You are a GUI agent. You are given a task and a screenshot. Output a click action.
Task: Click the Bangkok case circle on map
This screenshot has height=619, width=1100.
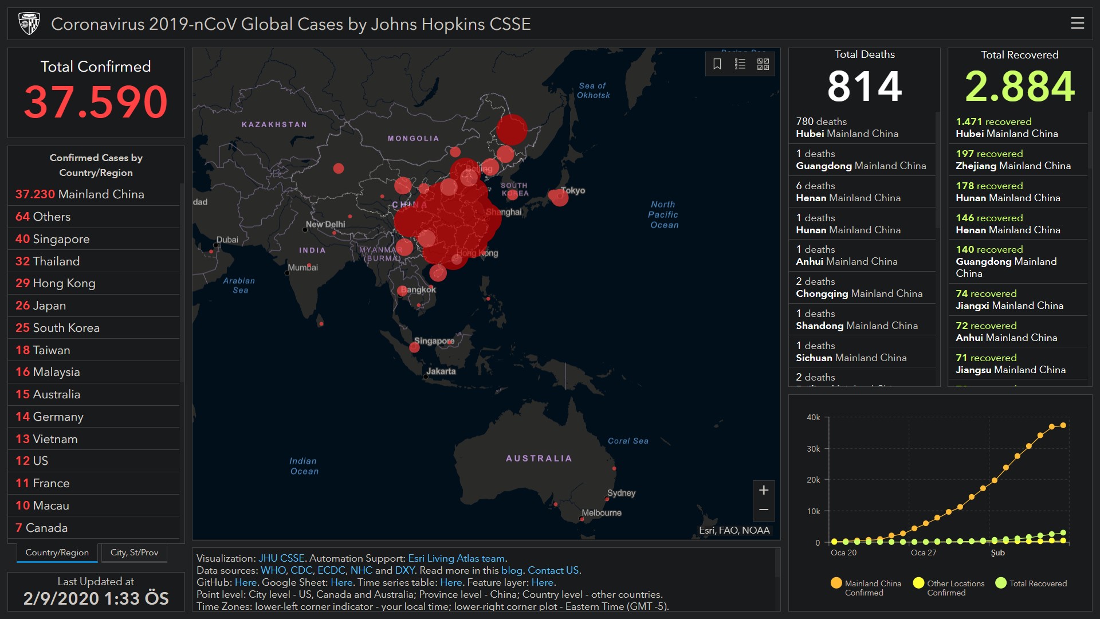coord(403,291)
